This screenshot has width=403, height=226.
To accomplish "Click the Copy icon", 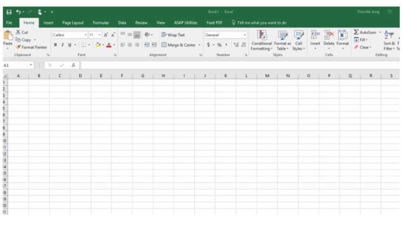I will pyautogui.click(x=18, y=40).
